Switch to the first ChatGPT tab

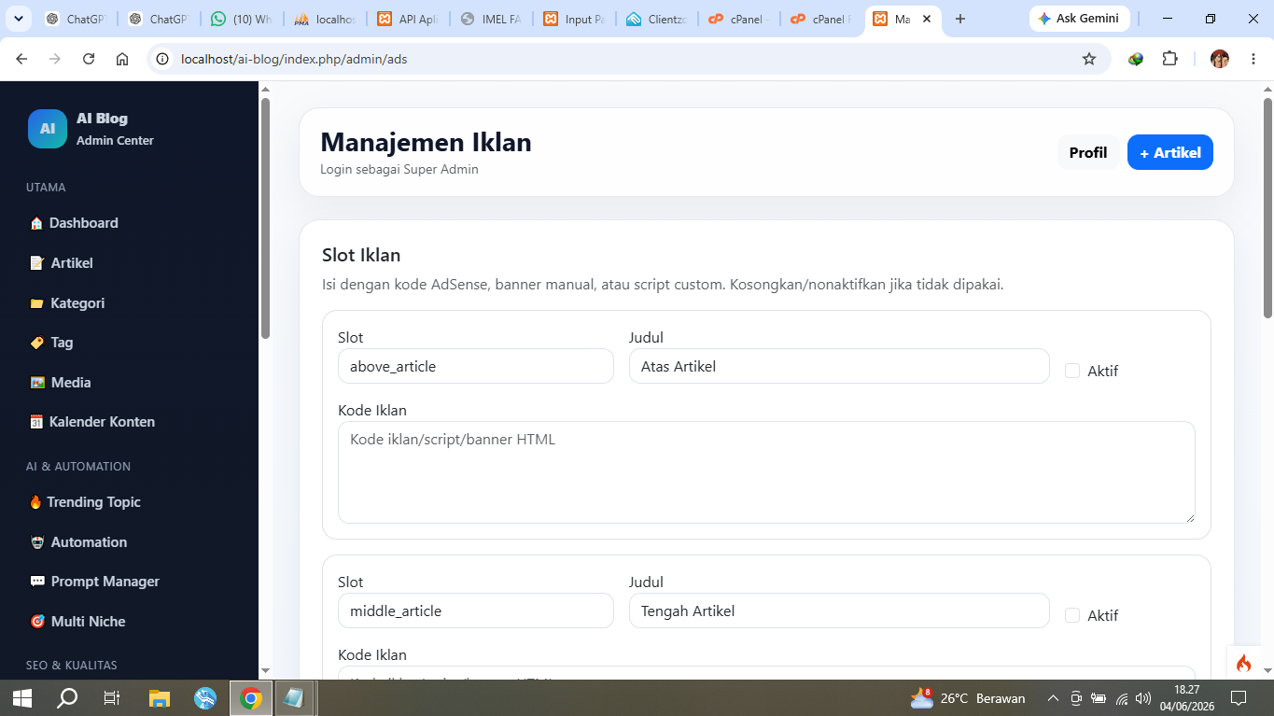(77, 19)
